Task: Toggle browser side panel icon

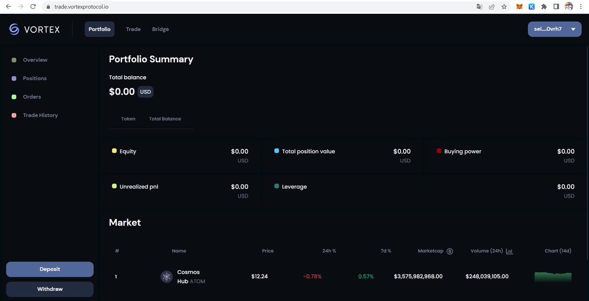Action: 556,7
